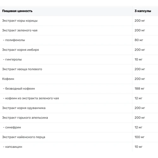Viewport: 158px width, 158px height.
Task: Select the 'Экстракт хвоща полевого' row
Action: point(79,69)
